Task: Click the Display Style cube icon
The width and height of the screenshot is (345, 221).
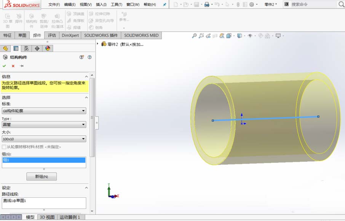Action: coord(240,36)
